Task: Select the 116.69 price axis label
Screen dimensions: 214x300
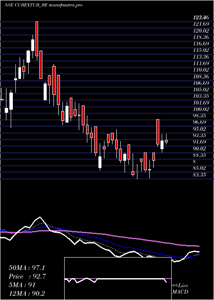Action: [x=201, y=44]
